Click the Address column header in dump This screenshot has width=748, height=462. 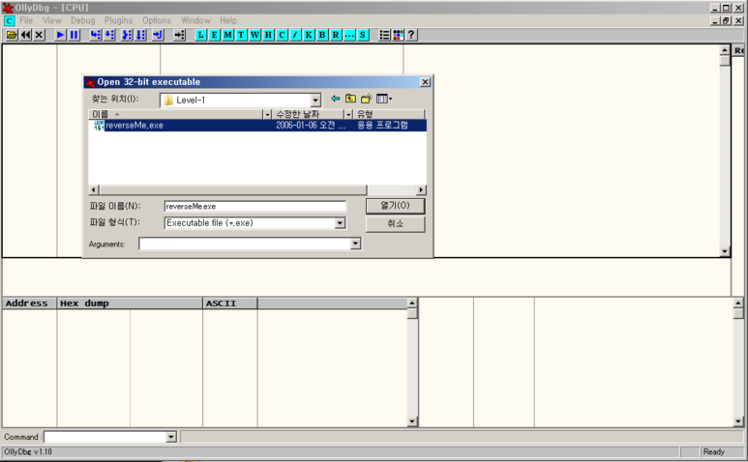[30, 303]
